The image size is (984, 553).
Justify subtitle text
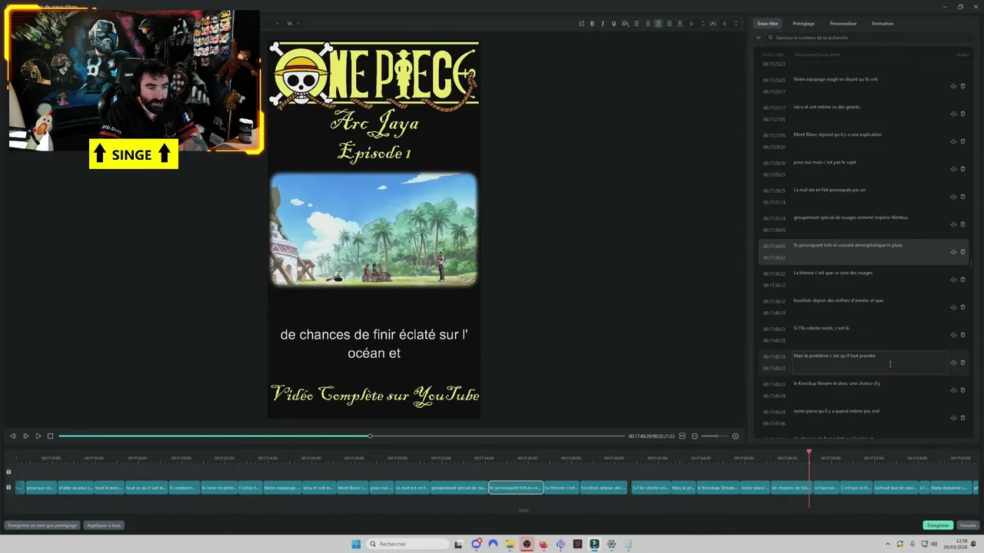click(669, 24)
